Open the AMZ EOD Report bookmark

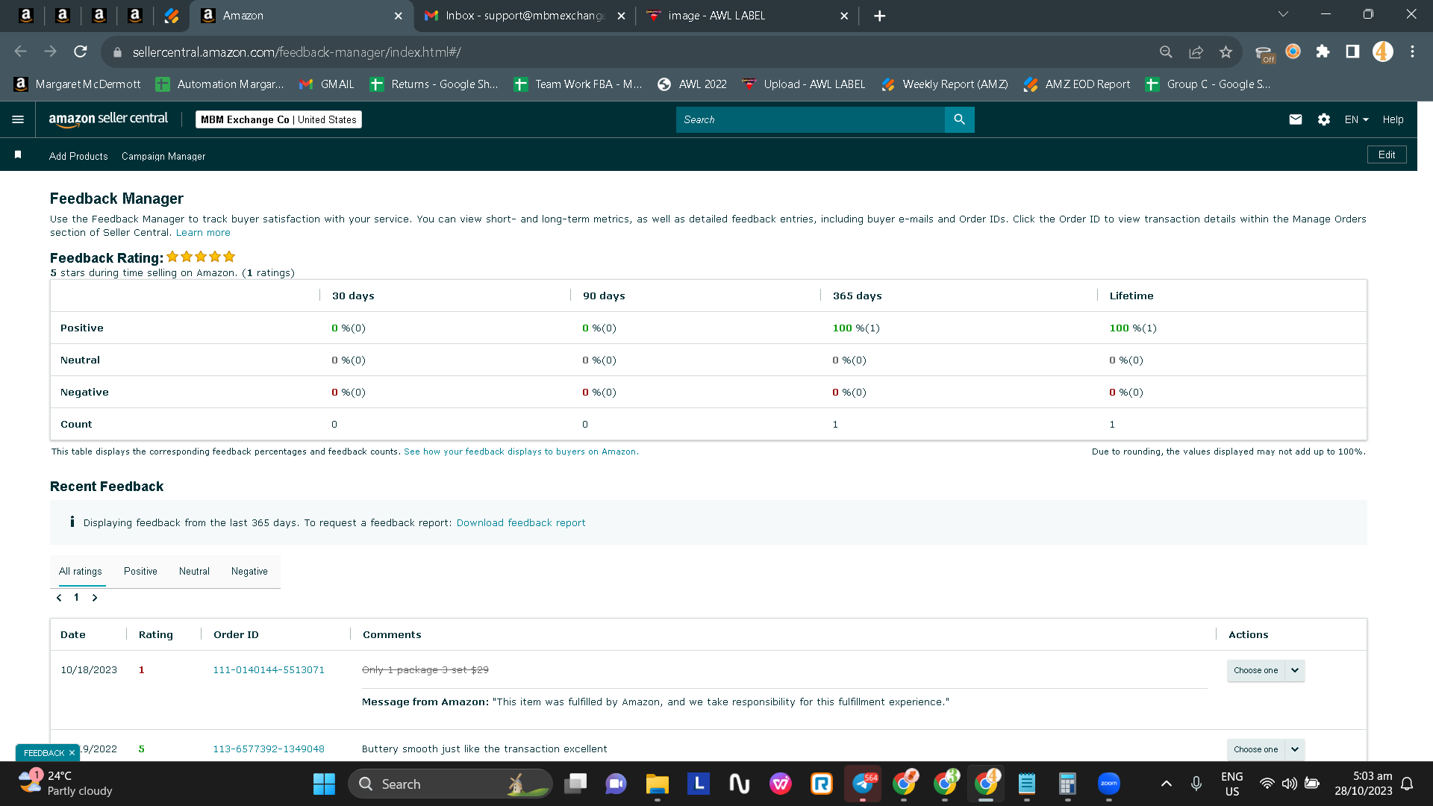(x=1077, y=84)
